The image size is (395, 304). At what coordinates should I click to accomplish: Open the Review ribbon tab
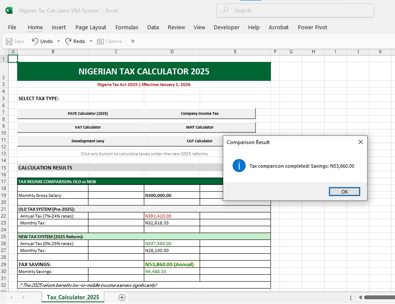(176, 27)
